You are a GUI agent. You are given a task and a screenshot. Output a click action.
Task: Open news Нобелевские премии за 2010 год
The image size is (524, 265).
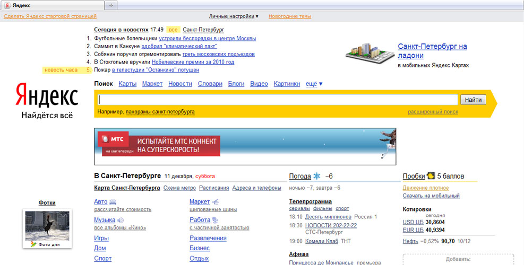(193, 62)
